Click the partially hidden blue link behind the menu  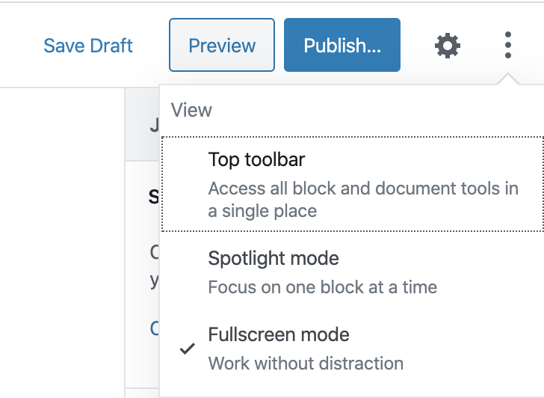[154, 328]
